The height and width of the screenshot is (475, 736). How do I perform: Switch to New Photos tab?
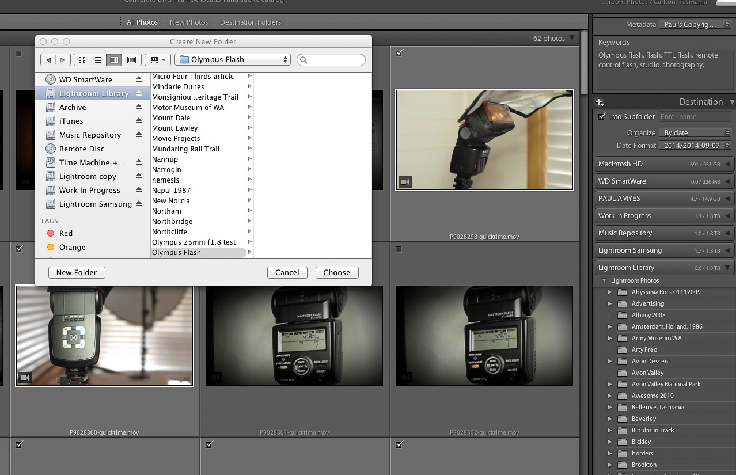(x=189, y=22)
